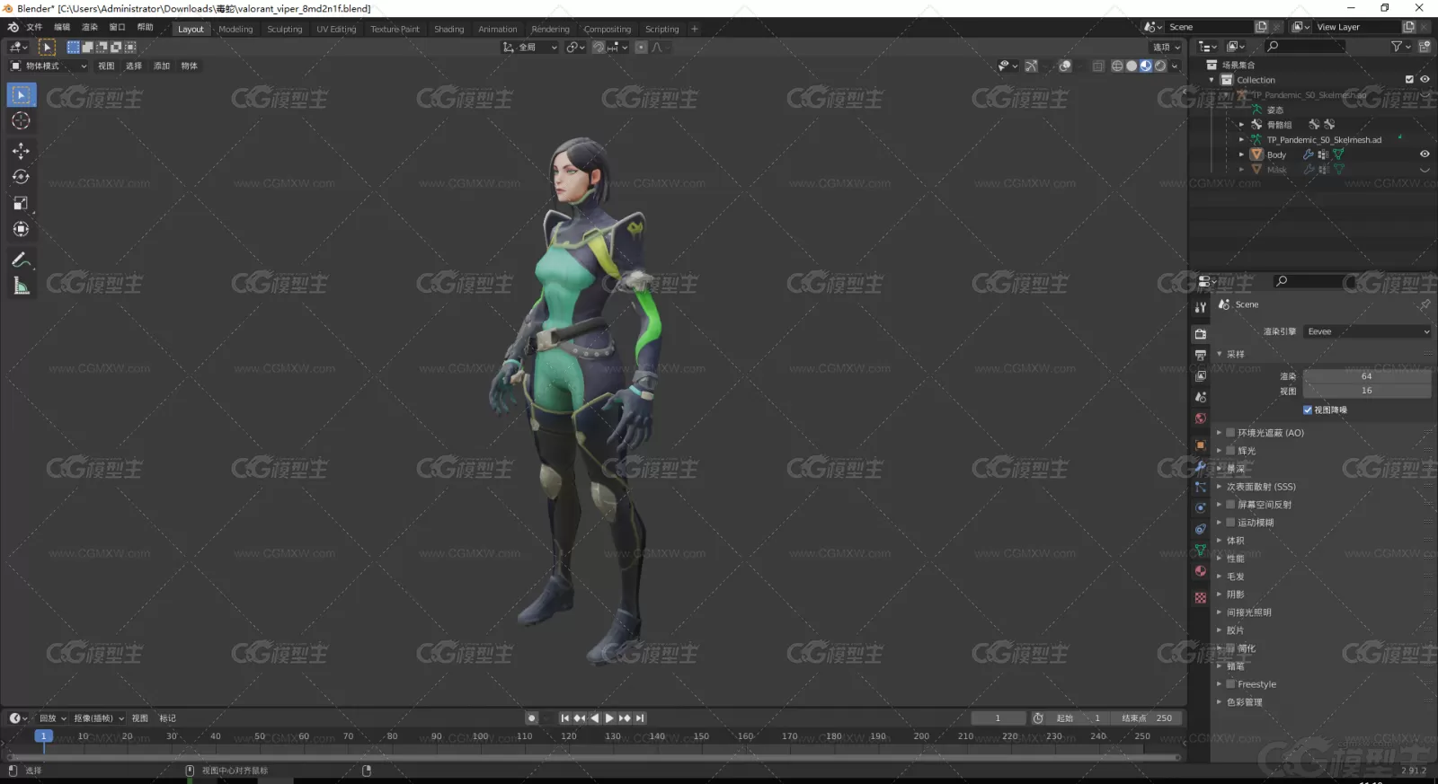
Task: Open the 渲染 menu in top bar
Action: click(90, 28)
